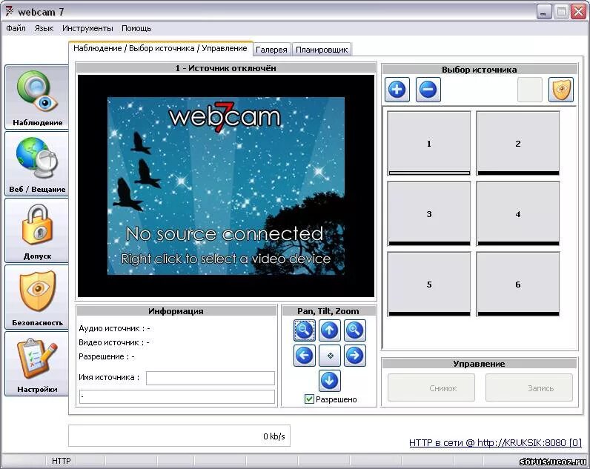
Task: Pan camera left with the left arrow
Action: pos(305,356)
